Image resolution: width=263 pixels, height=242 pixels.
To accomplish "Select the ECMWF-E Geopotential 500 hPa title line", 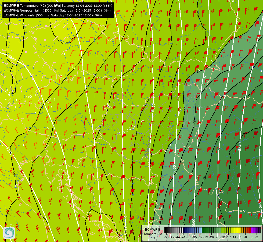I will (x=57, y=10).
